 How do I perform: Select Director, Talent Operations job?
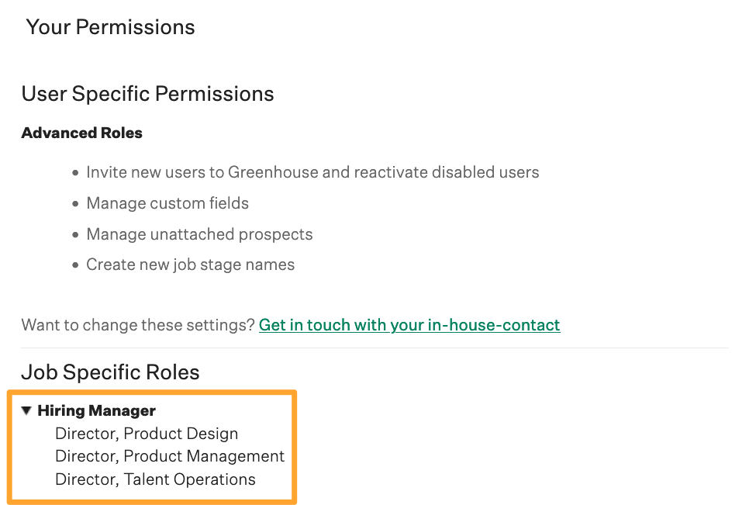[x=155, y=479]
